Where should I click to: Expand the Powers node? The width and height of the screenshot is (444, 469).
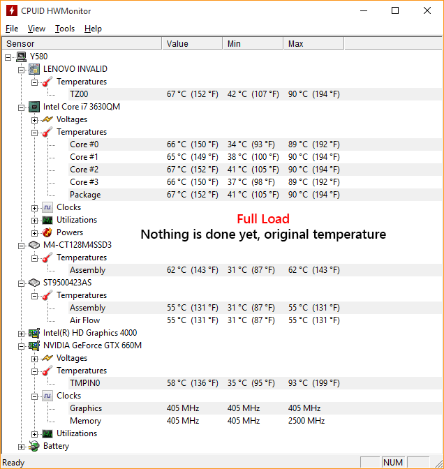34,233
